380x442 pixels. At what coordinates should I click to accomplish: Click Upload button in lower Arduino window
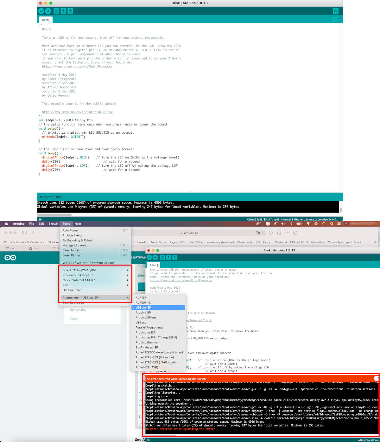click(x=155, y=257)
